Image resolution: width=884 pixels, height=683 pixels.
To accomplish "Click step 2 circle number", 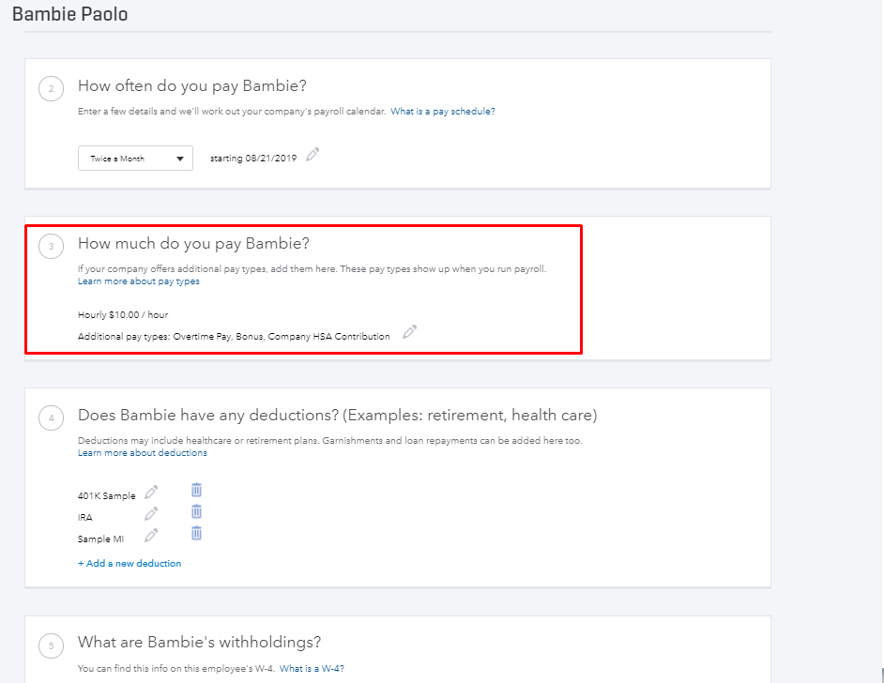I will point(52,89).
